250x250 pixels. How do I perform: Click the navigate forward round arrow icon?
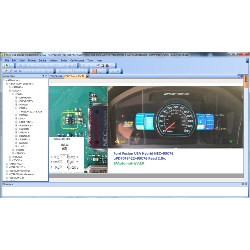(50, 71)
